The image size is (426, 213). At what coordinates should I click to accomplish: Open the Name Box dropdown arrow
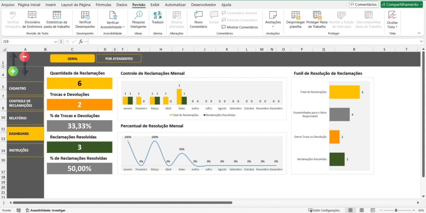pyautogui.click(x=56, y=42)
